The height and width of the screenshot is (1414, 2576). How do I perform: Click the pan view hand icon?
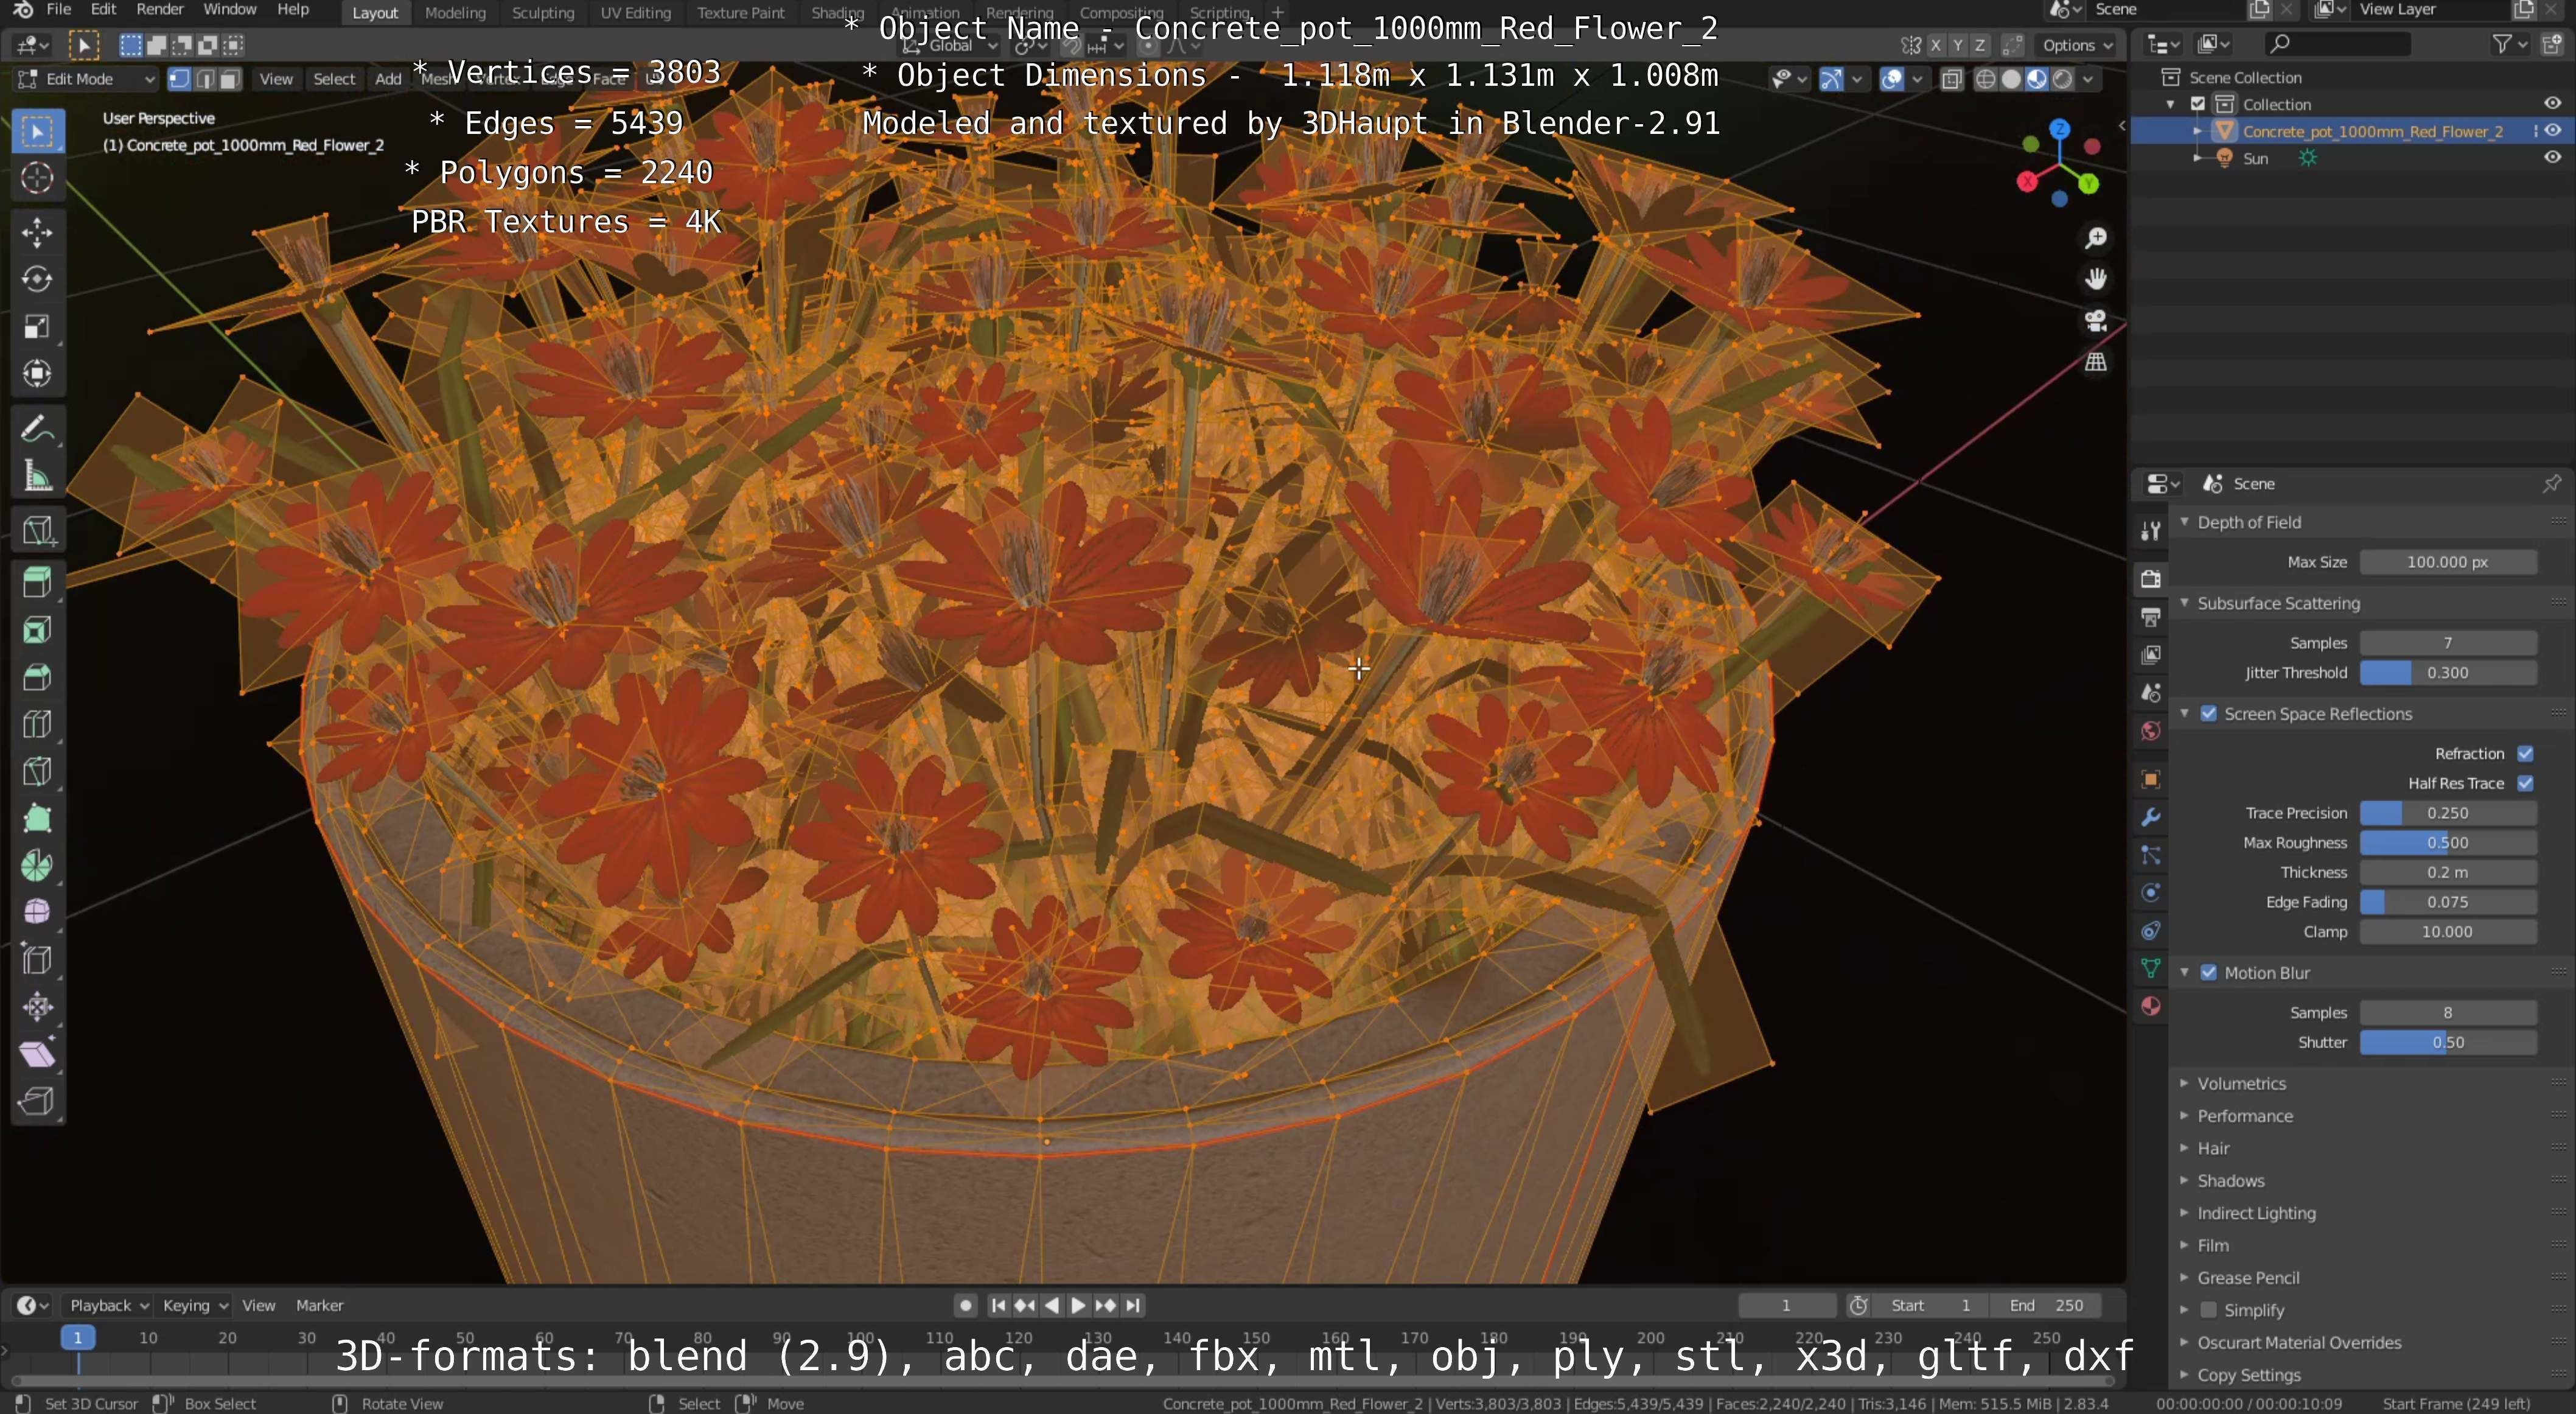2095,279
